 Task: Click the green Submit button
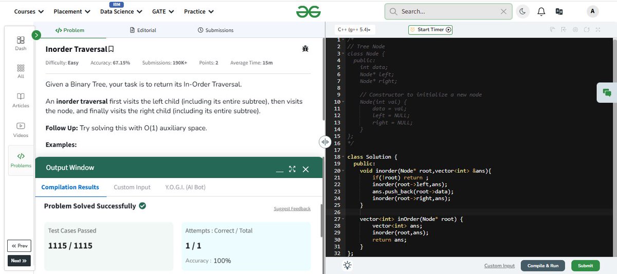pos(585,265)
